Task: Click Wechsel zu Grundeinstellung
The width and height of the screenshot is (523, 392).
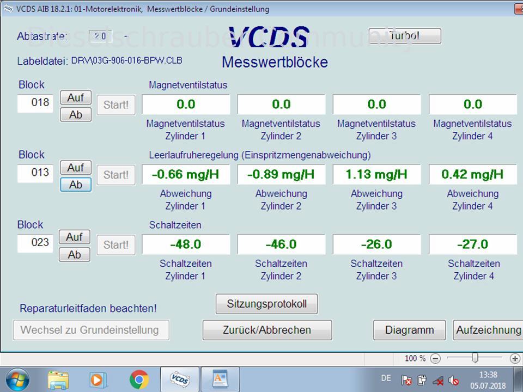Action: (x=91, y=330)
